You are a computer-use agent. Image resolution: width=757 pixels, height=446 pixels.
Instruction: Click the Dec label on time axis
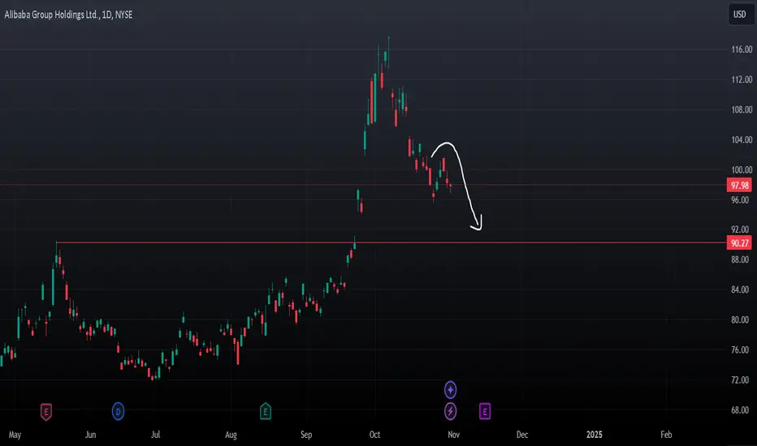tap(522, 435)
